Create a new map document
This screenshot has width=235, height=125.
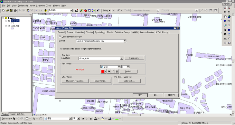pos(3,10)
